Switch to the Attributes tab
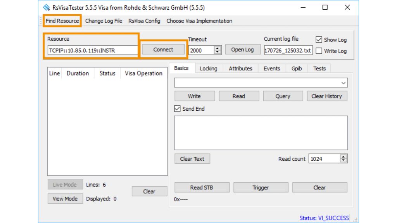 (240, 69)
